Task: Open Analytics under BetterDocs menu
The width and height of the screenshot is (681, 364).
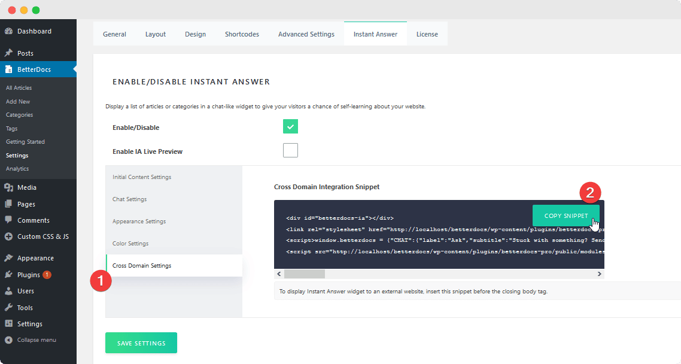Action: click(17, 169)
